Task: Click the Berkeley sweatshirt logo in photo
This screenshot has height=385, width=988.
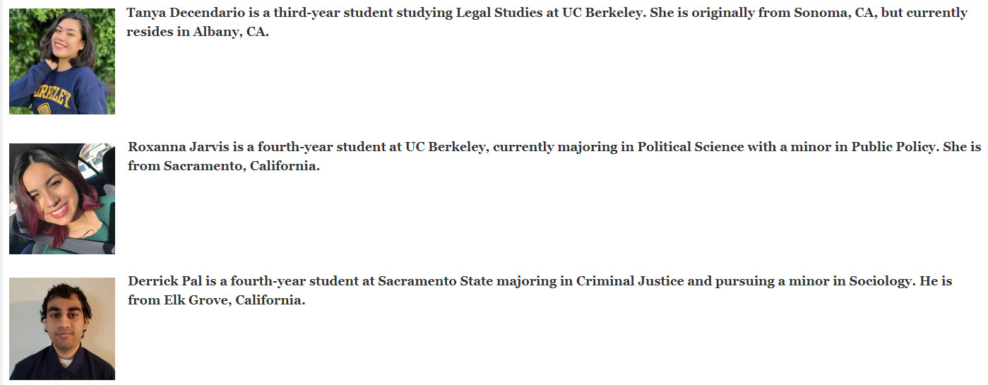Action: (x=51, y=95)
